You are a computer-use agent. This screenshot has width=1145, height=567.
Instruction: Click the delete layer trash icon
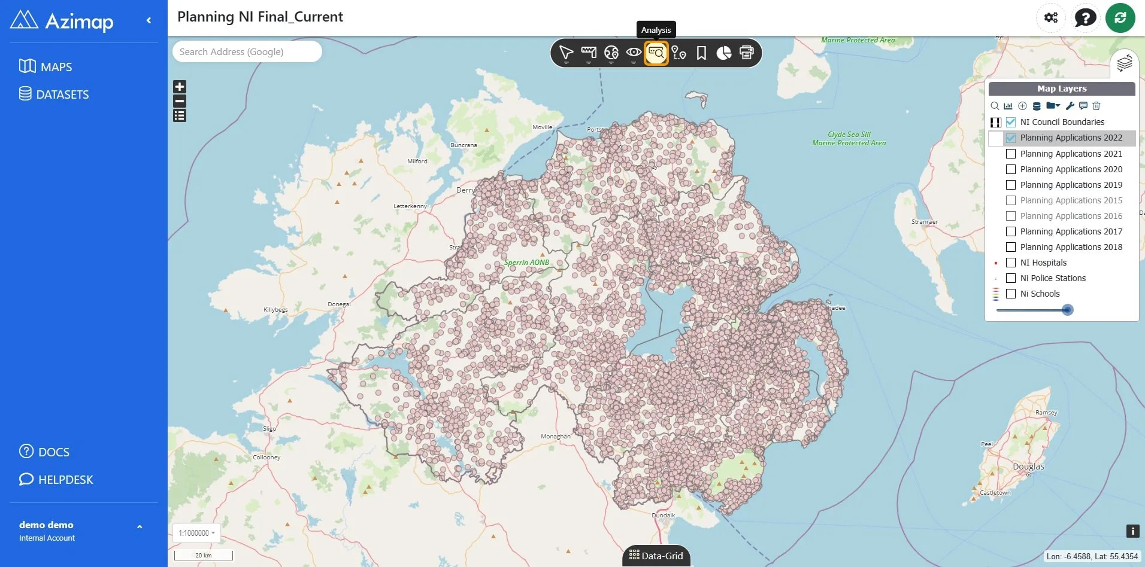(1096, 106)
